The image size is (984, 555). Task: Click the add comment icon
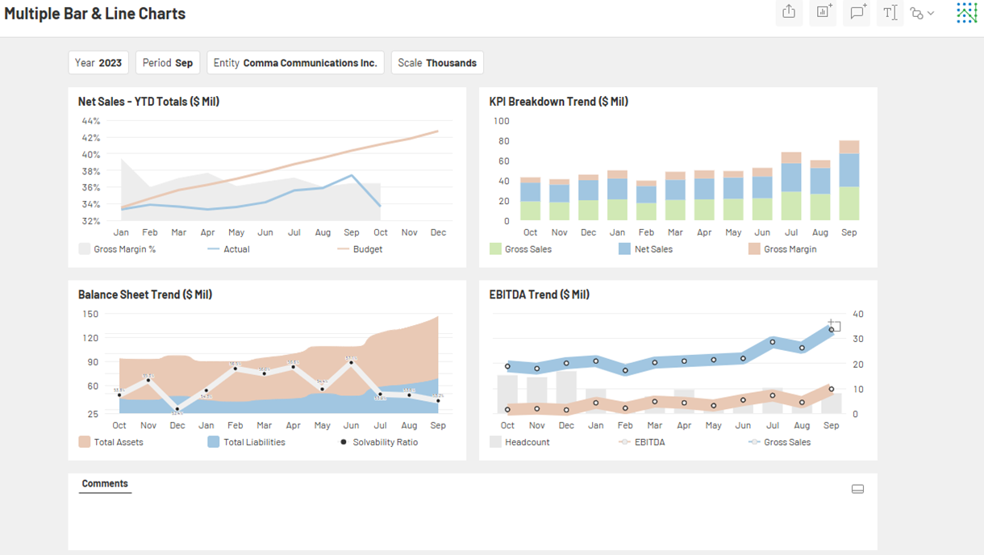857,12
